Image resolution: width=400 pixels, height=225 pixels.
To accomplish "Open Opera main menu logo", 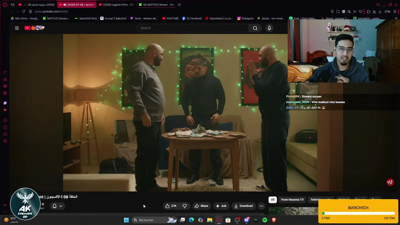I will (x=5, y=5).
